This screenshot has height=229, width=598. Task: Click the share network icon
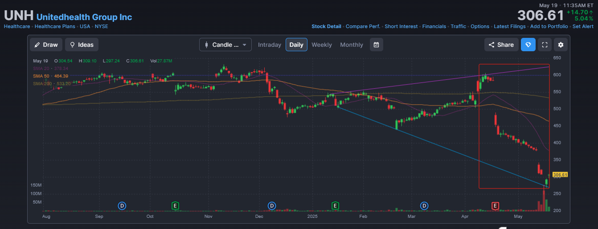click(492, 45)
